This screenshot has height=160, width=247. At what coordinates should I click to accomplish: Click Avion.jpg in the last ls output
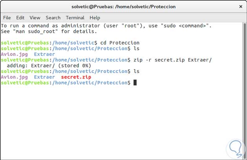click(14, 77)
